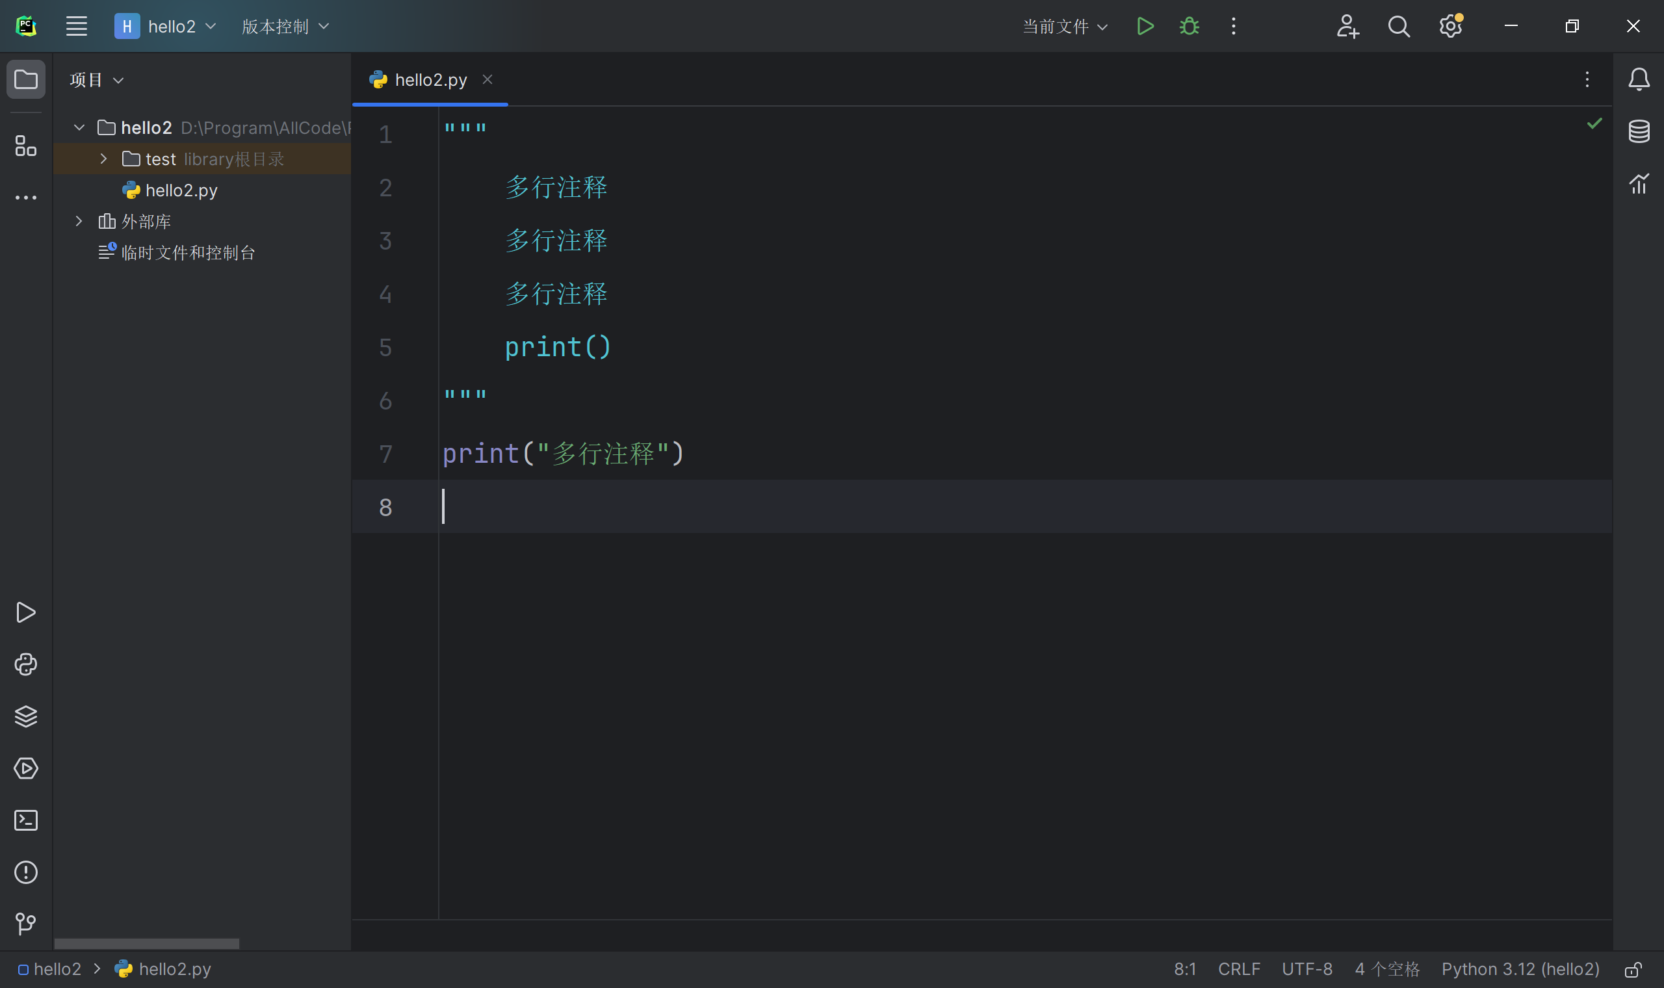Toggle file read-only lock in status bar

point(1633,969)
